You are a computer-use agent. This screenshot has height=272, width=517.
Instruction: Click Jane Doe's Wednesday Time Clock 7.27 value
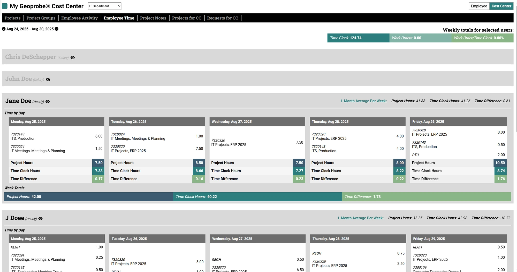click(x=299, y=171)
